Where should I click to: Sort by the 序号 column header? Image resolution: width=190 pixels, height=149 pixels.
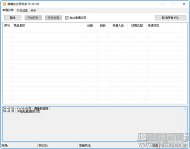pos(8,26)
